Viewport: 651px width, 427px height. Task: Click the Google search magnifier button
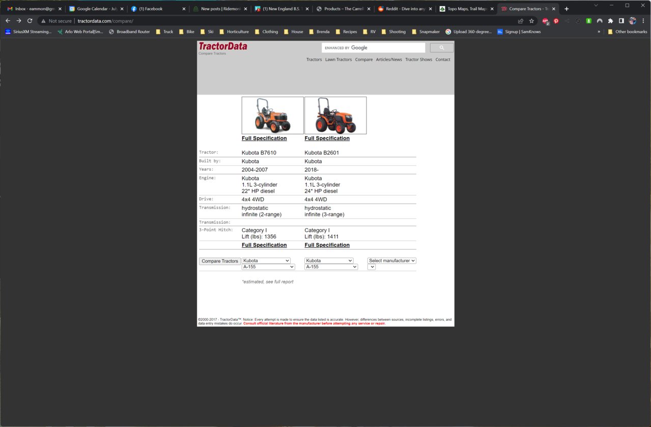pyautogui.click(x=441, y=48)
